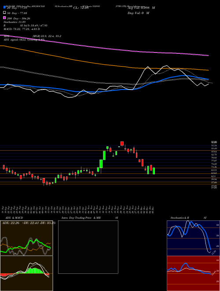The width and height of the screenshot is (220, 291).
Task: Click the '50 Day - 77.03' legend text
Action: [17, 13]
